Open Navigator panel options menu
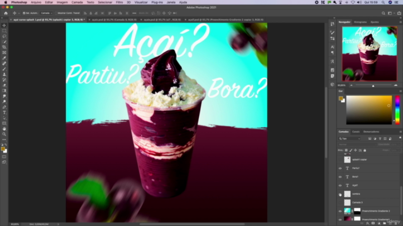Viewport: 403px width, 226px height. (400, 23)
